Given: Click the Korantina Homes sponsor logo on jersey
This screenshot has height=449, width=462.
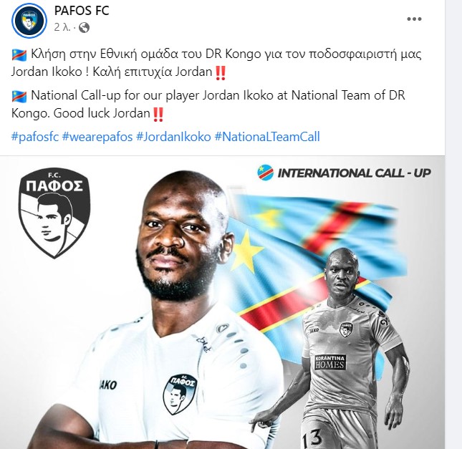Looking at the screenshot, I should pyautogui.click(x=330, y=362).
